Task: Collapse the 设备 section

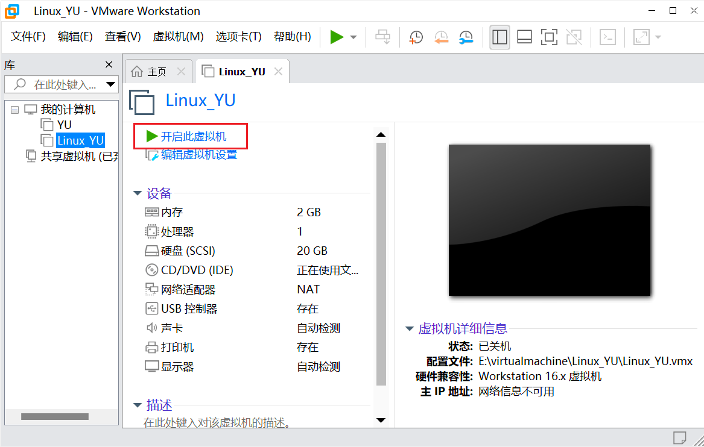Action: 138,193
